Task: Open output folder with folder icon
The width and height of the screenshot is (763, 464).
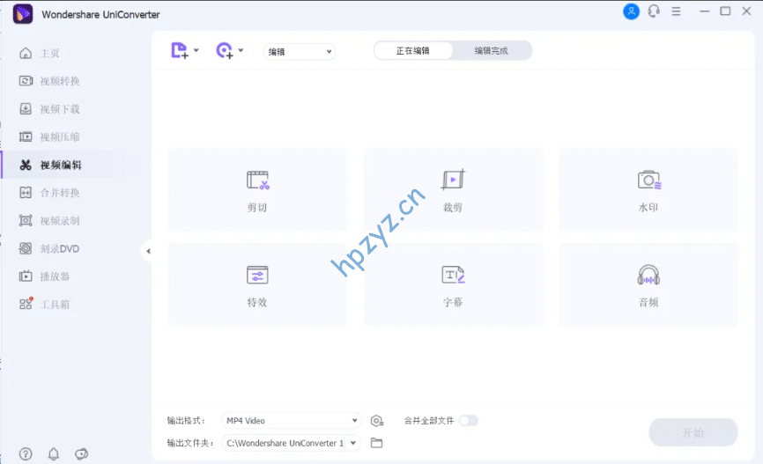Action: [376, 443]
